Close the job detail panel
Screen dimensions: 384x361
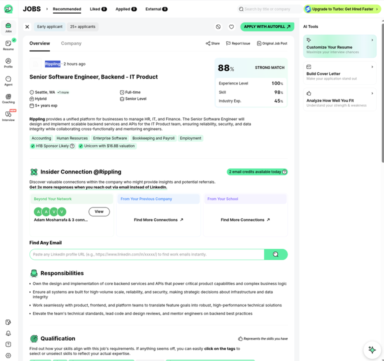(x=27, y=26)
